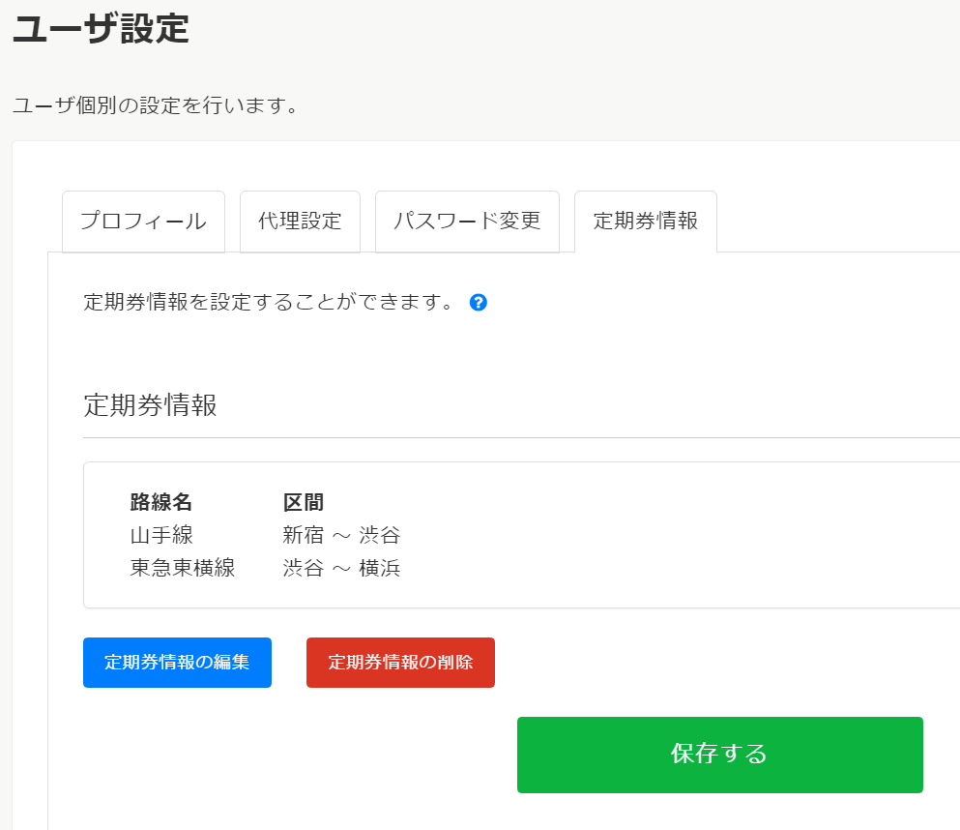
Task: Select the 東急東横線 route name
Action: point(183,568)
